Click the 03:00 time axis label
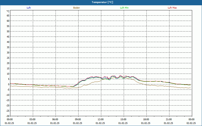Image resolution: width=202 pixels, height=126 pixels. (33, 119)
